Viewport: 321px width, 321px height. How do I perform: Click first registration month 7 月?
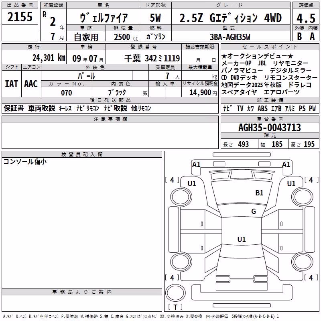tap(57, 37)
